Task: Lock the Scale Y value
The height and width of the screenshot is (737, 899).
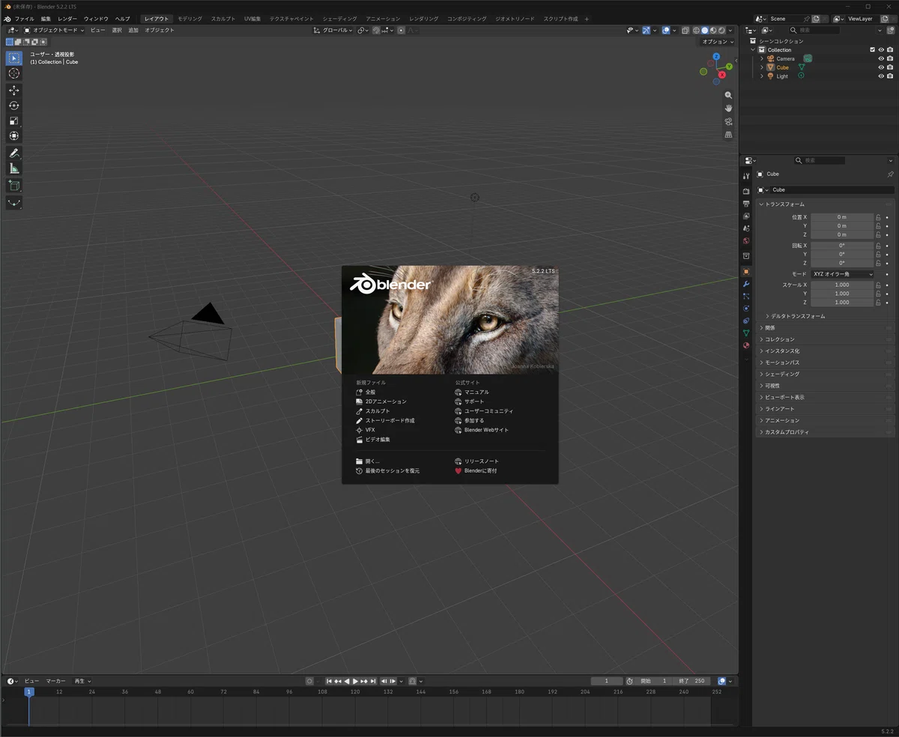Action: [878, 294]
